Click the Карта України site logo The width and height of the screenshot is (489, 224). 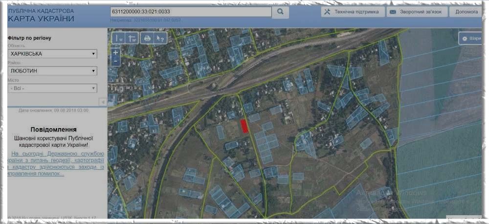click(x=42, y=16)
